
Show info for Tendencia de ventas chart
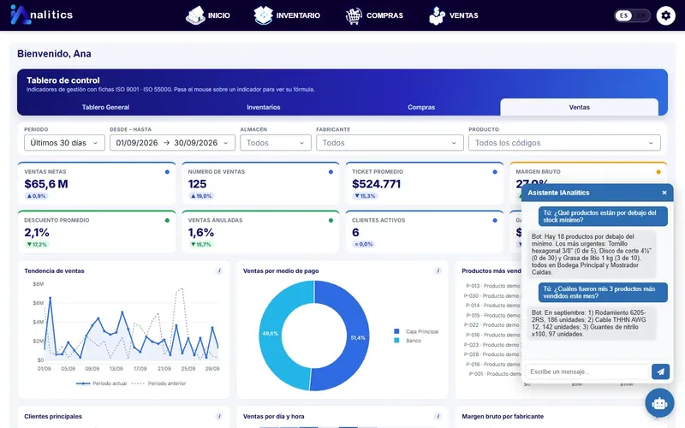tap(219, 270)
